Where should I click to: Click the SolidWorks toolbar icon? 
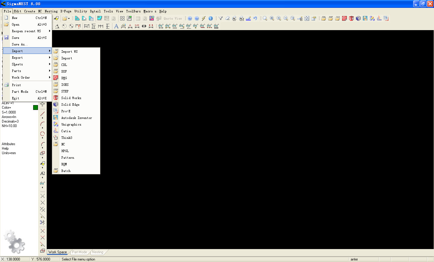351,18
